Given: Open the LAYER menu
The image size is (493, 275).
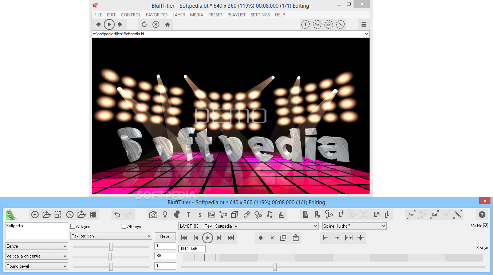Looking at the screenshot, I should 179,15.
